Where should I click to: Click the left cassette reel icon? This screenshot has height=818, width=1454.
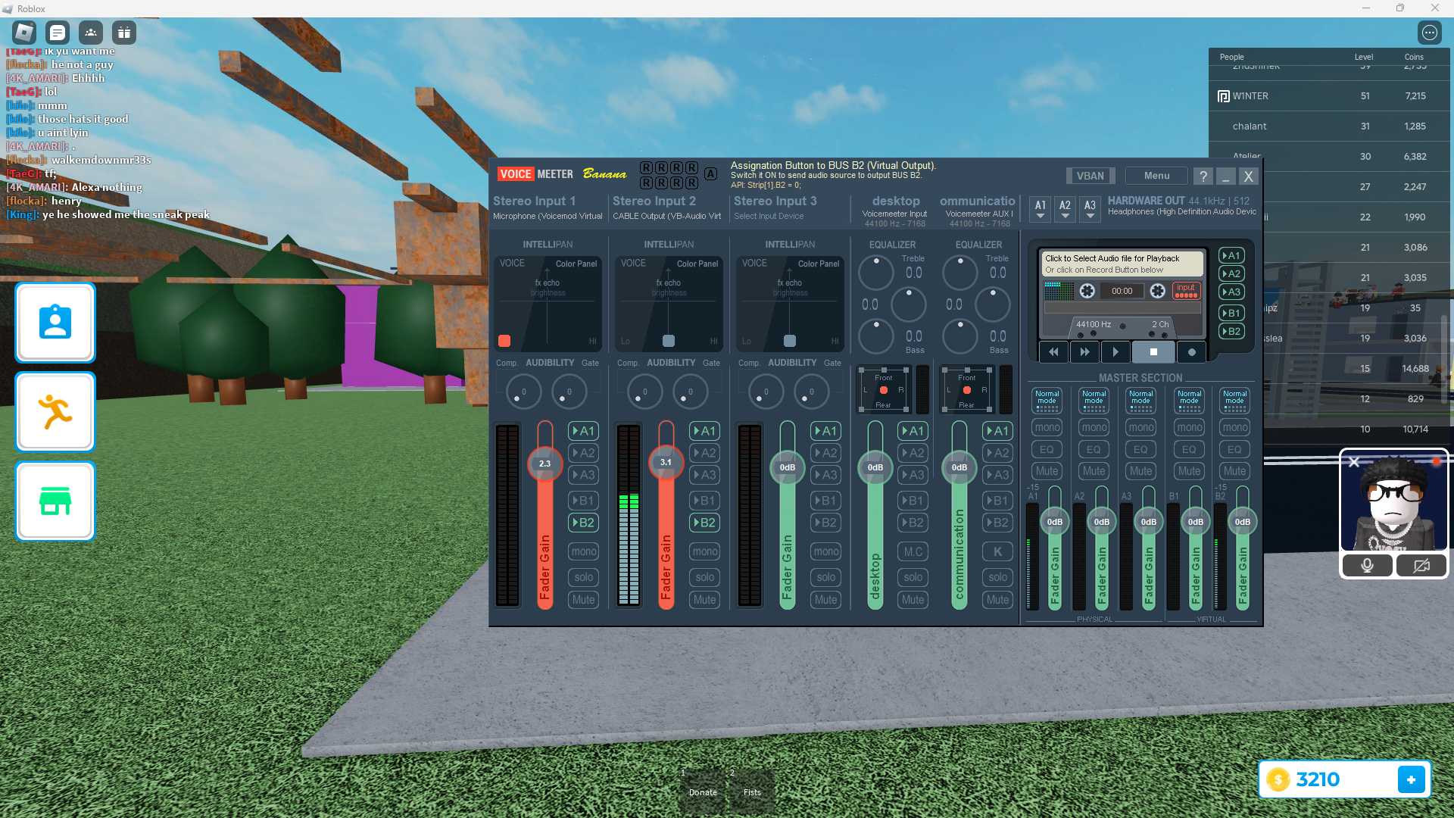pyautogui.click(x=1087, y=291)
